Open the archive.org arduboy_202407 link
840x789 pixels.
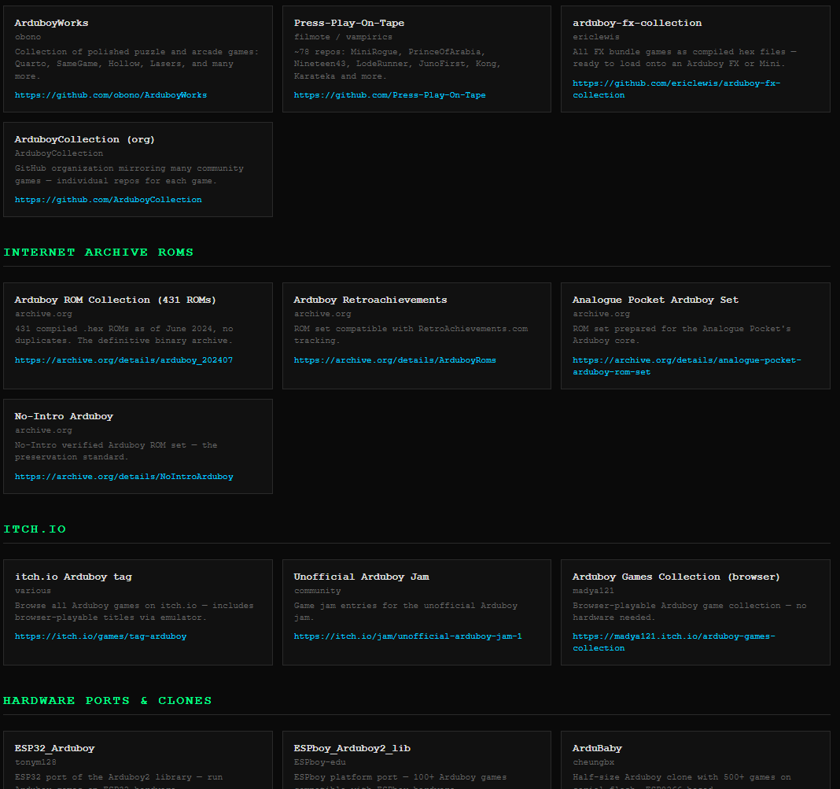click(123, 360)
